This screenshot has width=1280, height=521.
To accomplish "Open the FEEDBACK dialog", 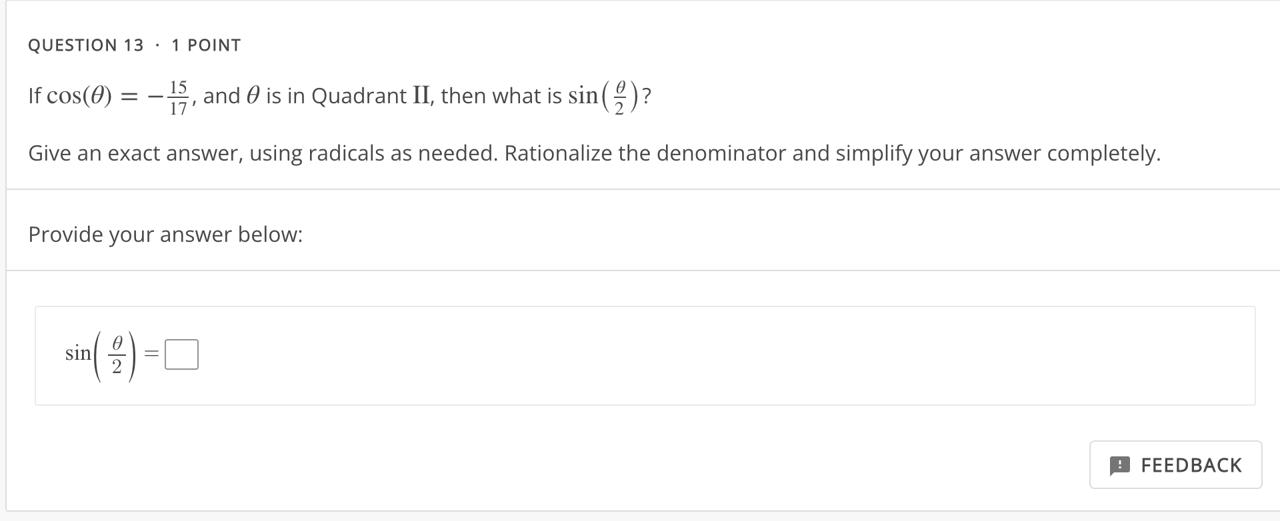I will pyautogui.click(x=1175, y=465).
